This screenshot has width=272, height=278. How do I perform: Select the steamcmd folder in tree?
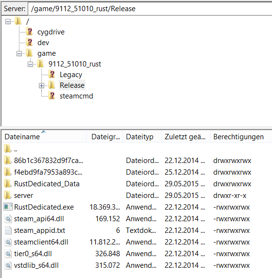click(x=76, y=96)
